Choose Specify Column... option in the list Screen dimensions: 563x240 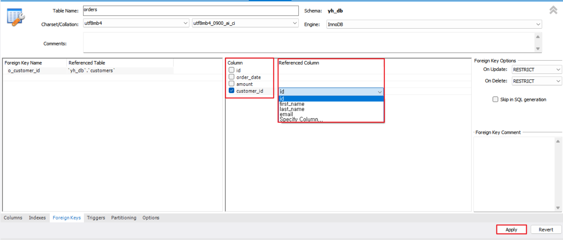tap(331, 119)
